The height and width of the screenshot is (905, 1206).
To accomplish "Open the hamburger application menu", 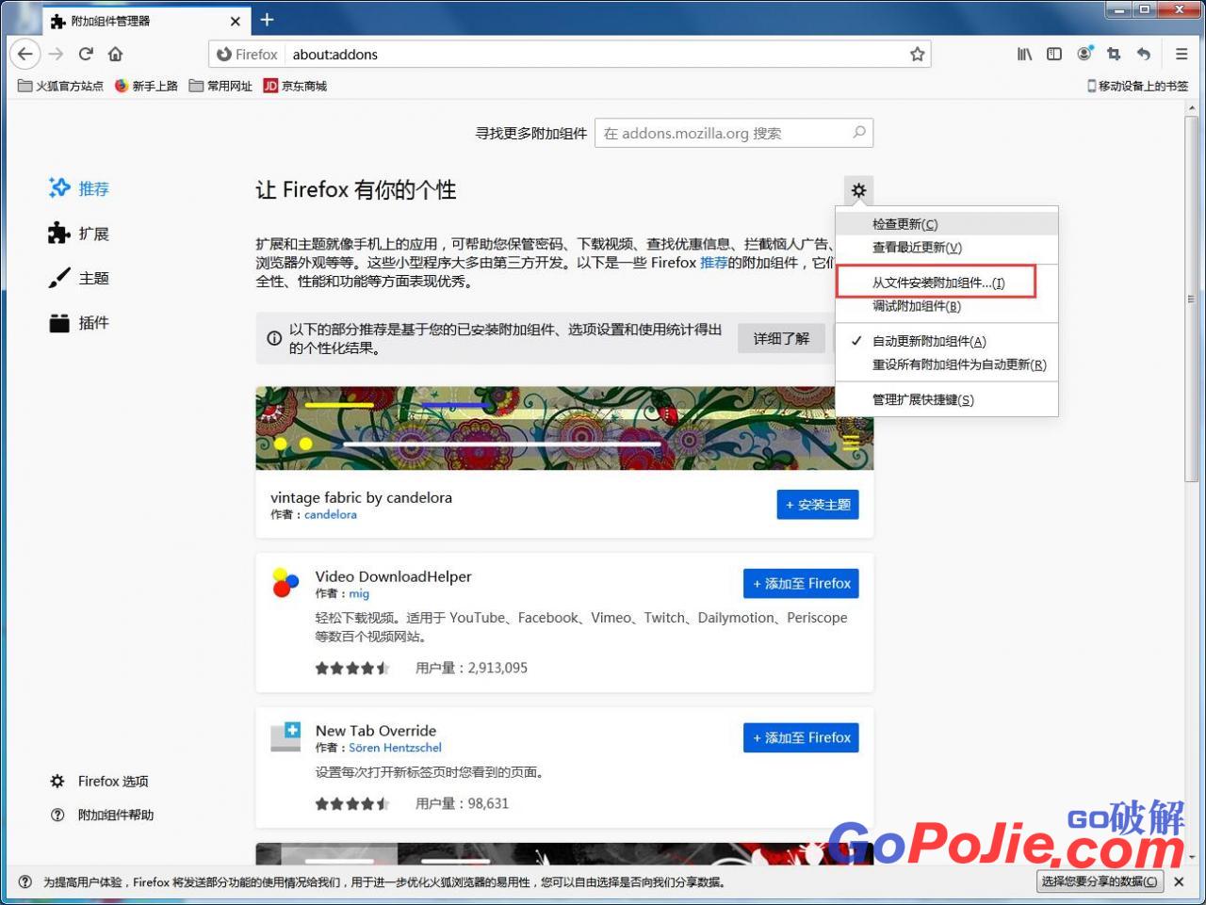I will (x=1181, y=55).
